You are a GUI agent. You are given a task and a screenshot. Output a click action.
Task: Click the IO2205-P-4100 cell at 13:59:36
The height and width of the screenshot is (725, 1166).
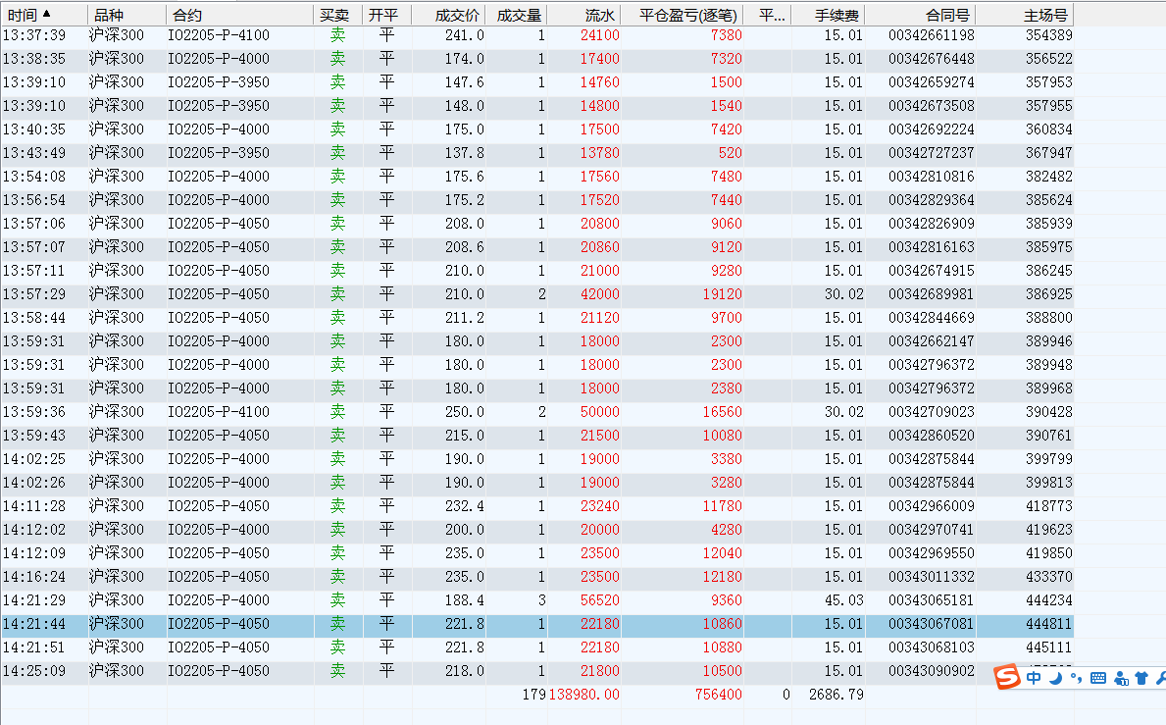[219, 412]
